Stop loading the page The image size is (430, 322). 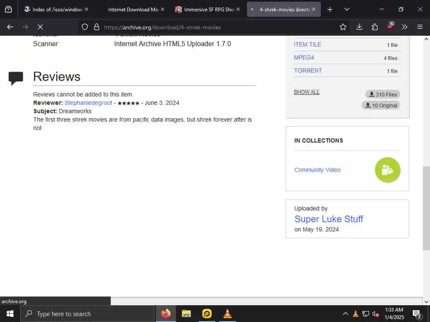[40, 27]
